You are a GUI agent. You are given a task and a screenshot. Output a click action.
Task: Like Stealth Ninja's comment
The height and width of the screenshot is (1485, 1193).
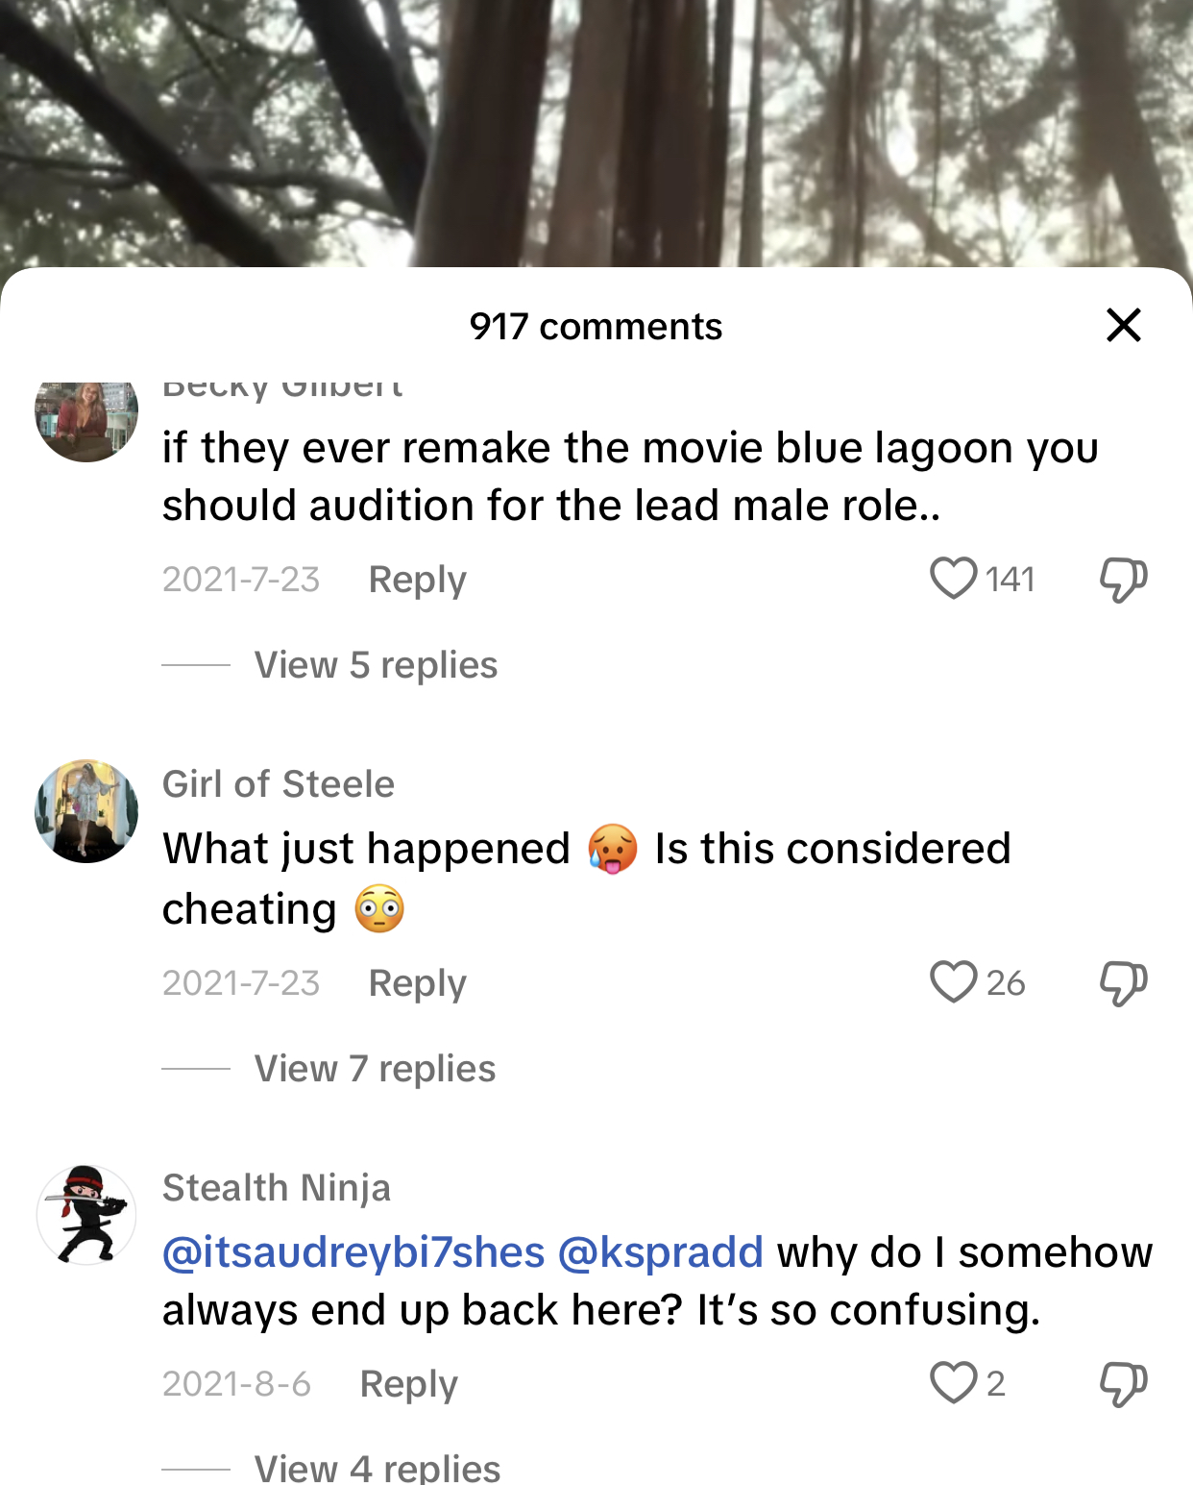pos(953,1383)
